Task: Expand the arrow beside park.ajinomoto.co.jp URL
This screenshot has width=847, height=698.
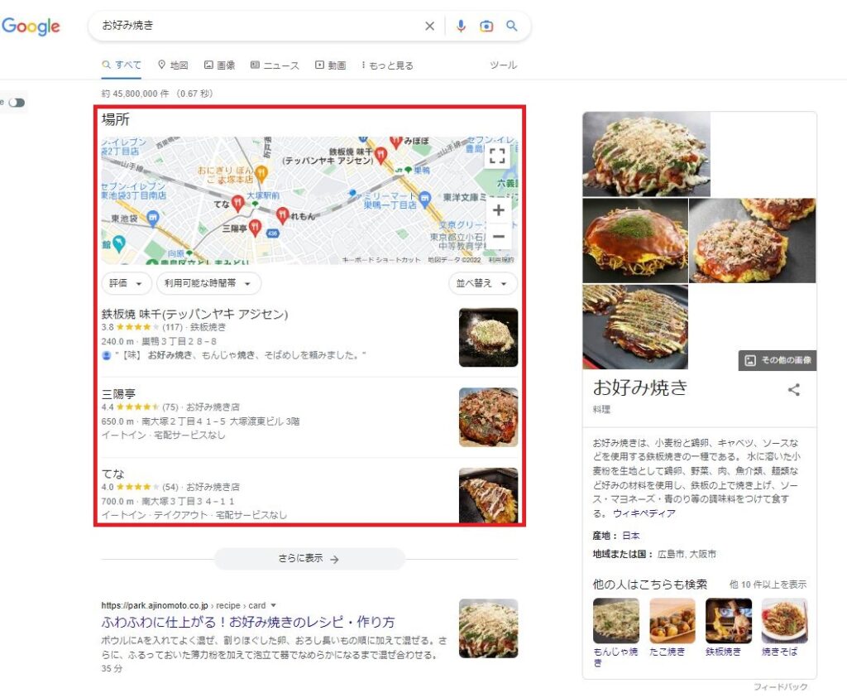Action: pos(273,605)
